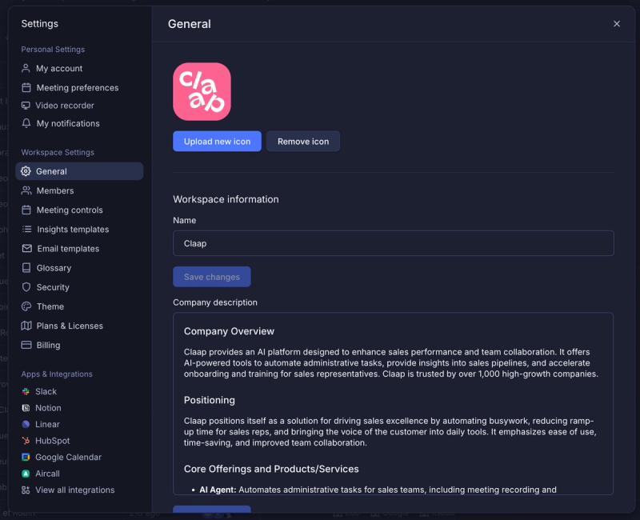Click the Email templates envelope icon
The image size is (640, 520).
pyautogui.click(x=26, y=248)
